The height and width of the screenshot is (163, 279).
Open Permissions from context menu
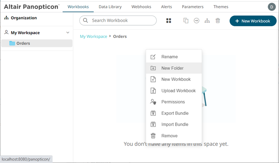coord(174,102)
